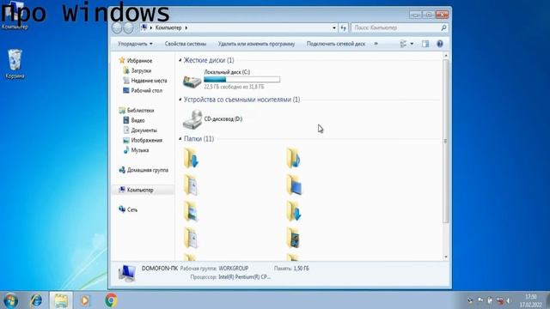Select the Desktop folder with blue screen

pyautogui.click(x=294, y=185)
